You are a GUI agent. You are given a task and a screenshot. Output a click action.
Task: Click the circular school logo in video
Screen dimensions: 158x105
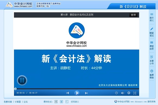77,30
